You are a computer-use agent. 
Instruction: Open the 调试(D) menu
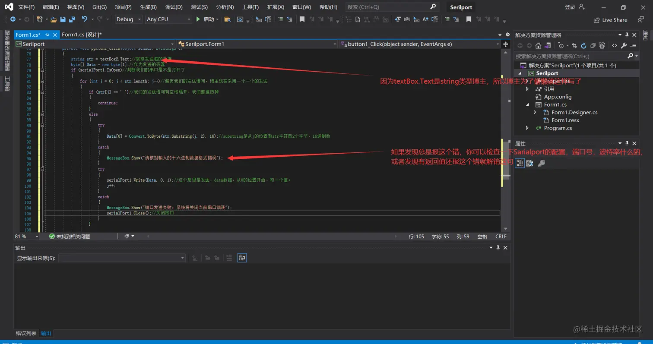[174, 7]
